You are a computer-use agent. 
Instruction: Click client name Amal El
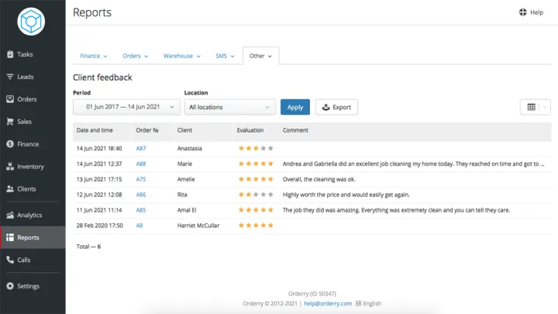[x=187, y=210]
